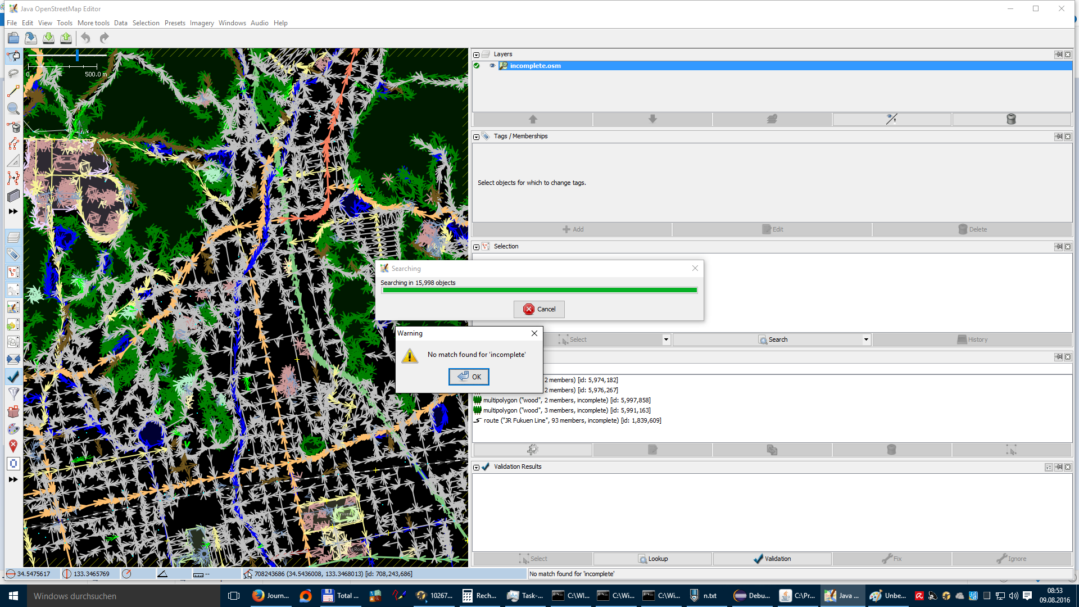The height and width of the screenshot is (607, 1079).
Task: Open the Imagery menu
Action: (201, 23)
